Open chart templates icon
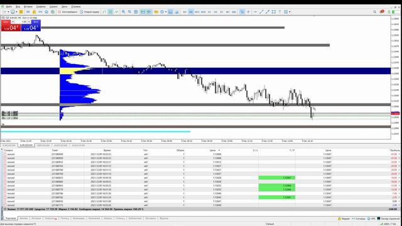The height and width of the screenshot is (226, 402). 170,12
